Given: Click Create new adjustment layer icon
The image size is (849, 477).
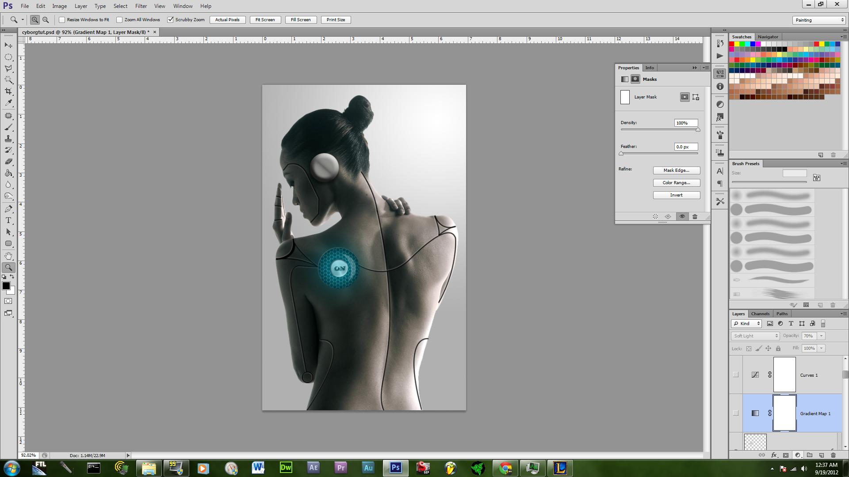Looking at the screenshot, I should tap(798, 455).
